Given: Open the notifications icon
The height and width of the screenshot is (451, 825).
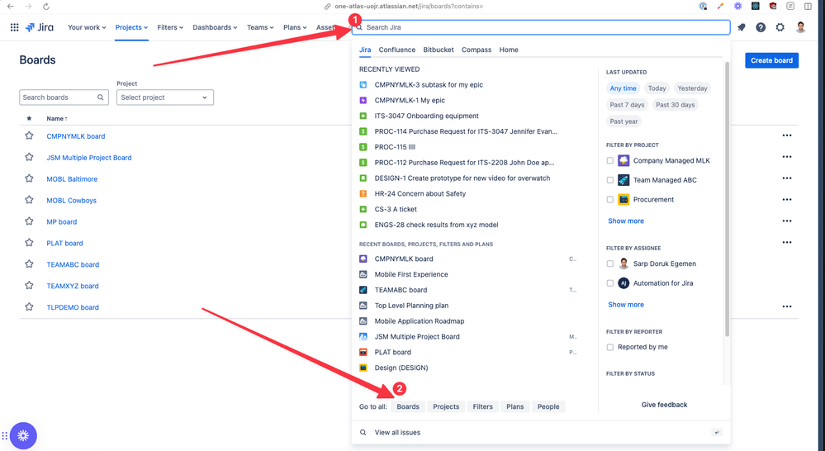Looking at the screenshot, I should click(x=742, y=27).
